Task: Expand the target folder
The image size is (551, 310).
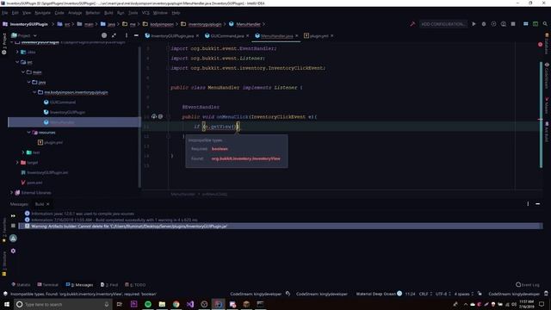Action: 17,163
